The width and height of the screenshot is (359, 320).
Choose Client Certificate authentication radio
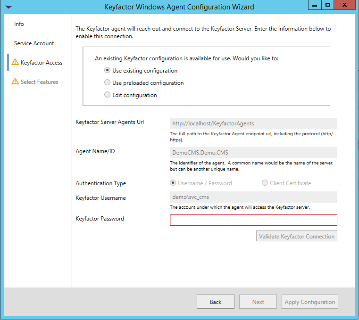point(265,183)
